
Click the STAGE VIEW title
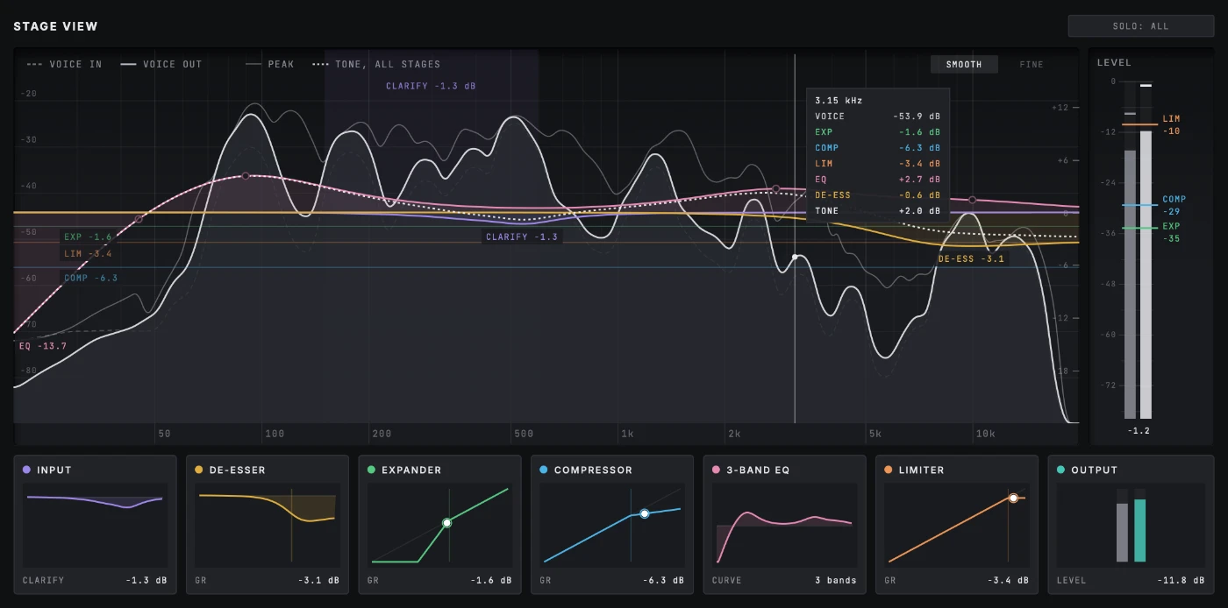(x=55, y=26)
